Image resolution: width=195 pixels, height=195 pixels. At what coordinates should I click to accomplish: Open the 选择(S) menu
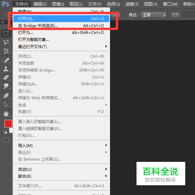coord(113,4)
